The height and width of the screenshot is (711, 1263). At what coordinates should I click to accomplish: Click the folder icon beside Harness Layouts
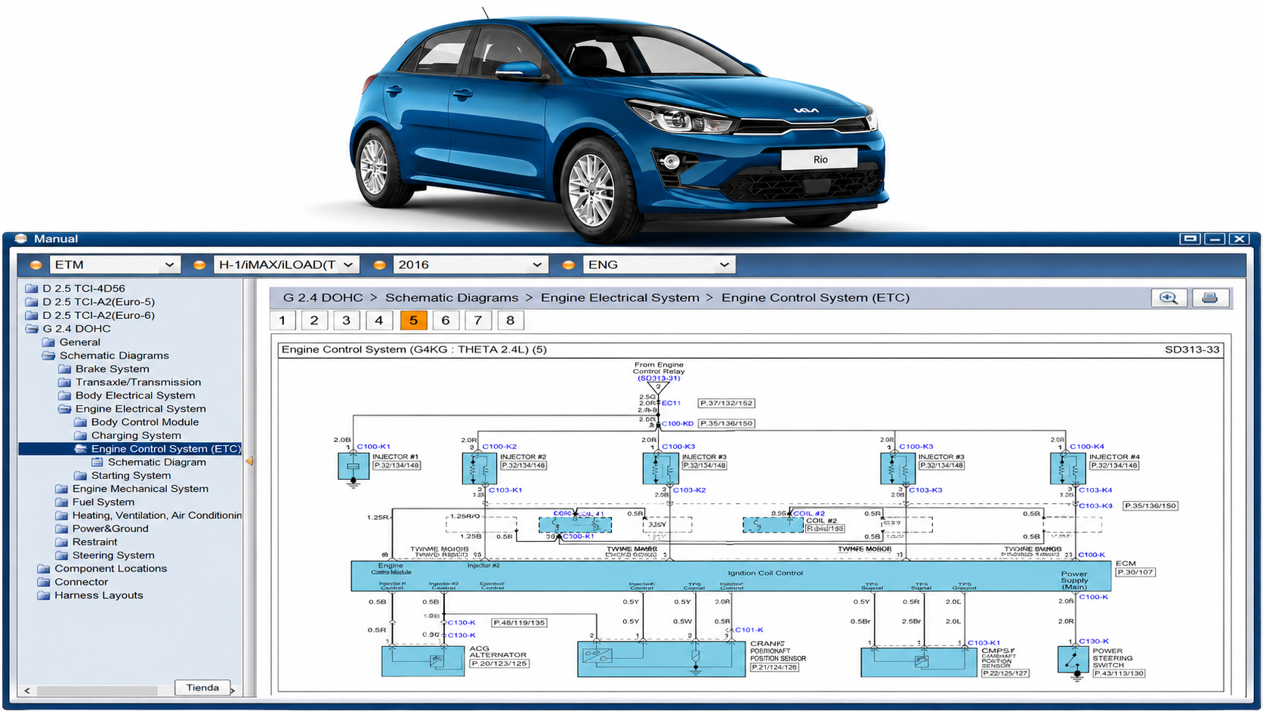click(x=44, y=595)
